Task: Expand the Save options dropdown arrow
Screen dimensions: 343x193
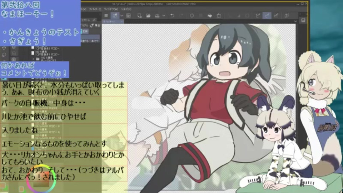Action: [164, 15]
